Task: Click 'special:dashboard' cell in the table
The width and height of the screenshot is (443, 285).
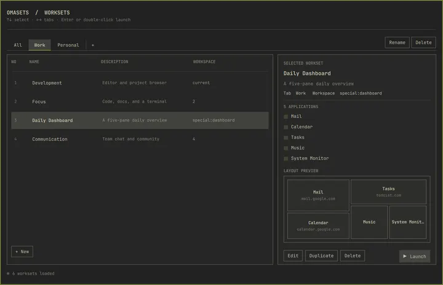Action: tap(214, 120)
